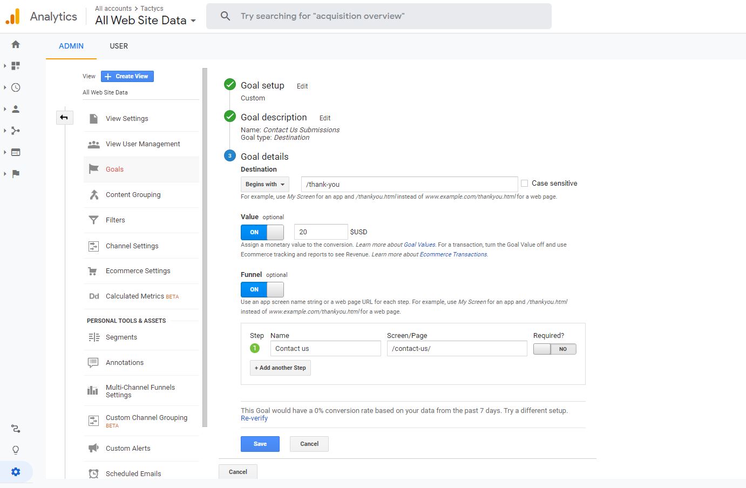Viewport: 746px width, 488px height.
Task: Click the Filters funnel icon
Action: point(93,220)
